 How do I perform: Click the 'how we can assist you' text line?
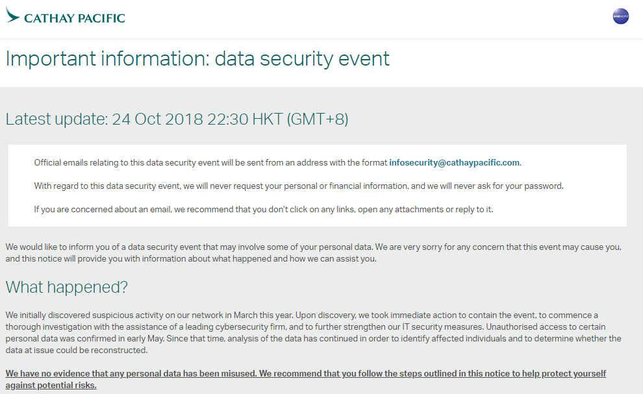191,259
